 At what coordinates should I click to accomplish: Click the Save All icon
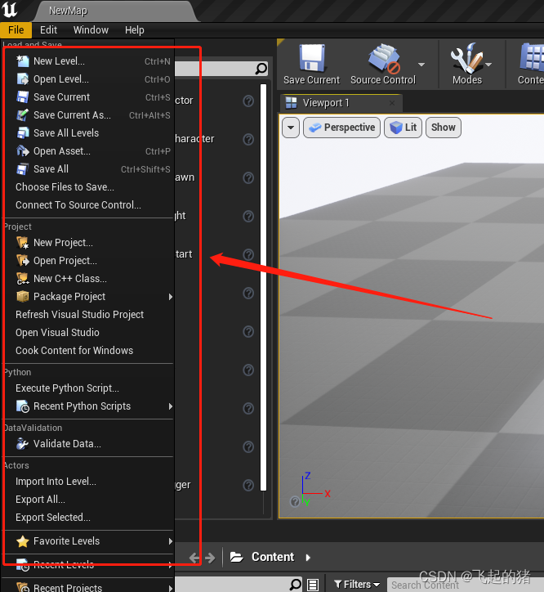pyautogui.click(x=23, y=169)
